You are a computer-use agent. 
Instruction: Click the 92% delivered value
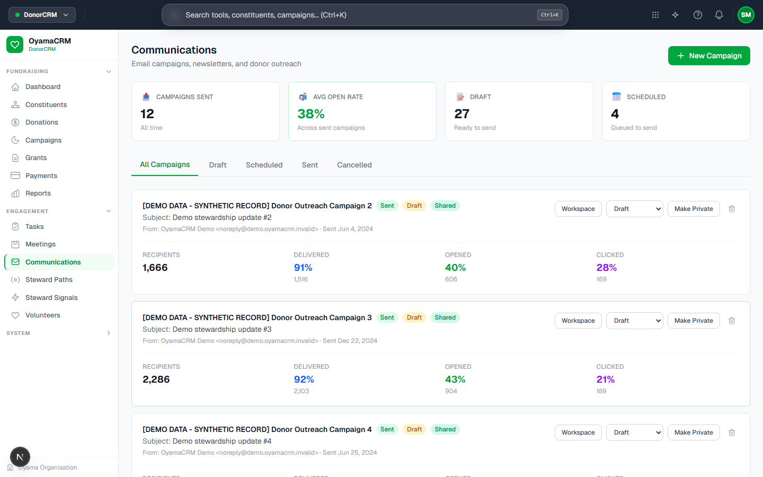(304, 379)
